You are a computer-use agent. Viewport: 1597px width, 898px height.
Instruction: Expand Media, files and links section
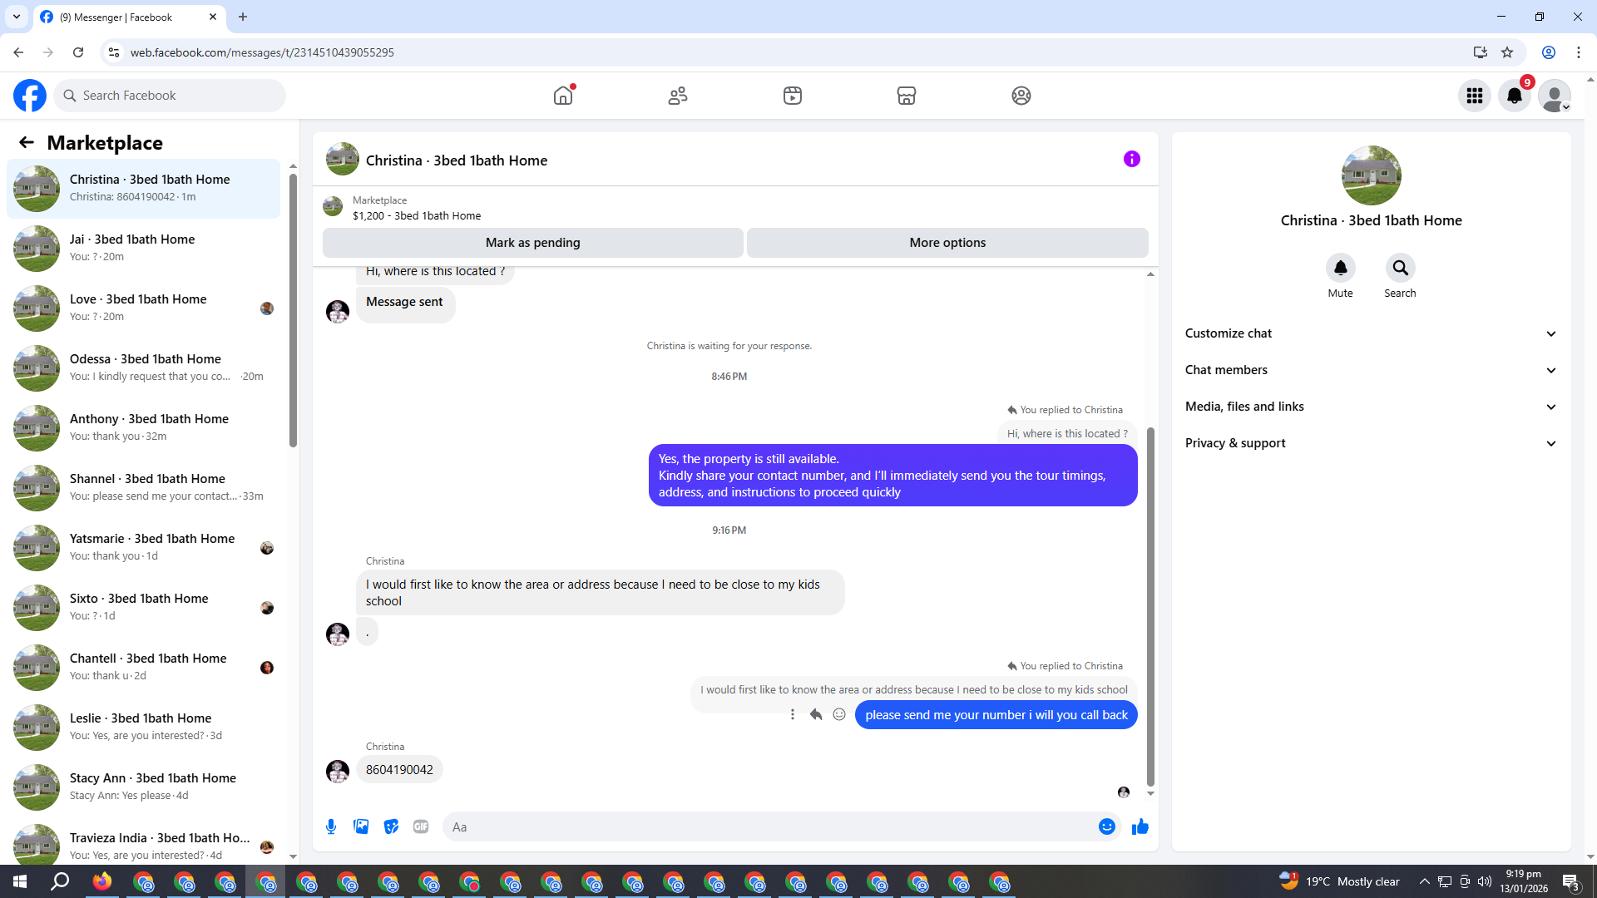[1370, 407]
